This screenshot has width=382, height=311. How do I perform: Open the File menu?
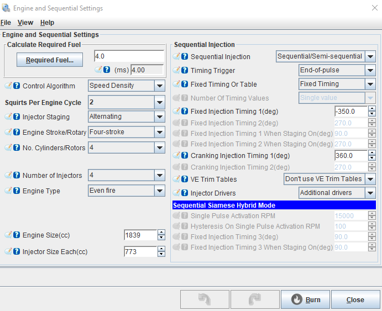pyautogui.click(x=6, y=23)
